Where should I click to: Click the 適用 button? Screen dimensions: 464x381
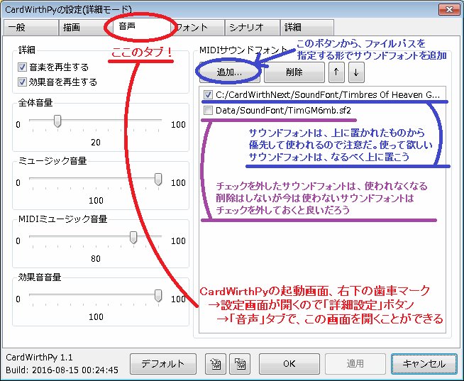(x=355, y=363)
